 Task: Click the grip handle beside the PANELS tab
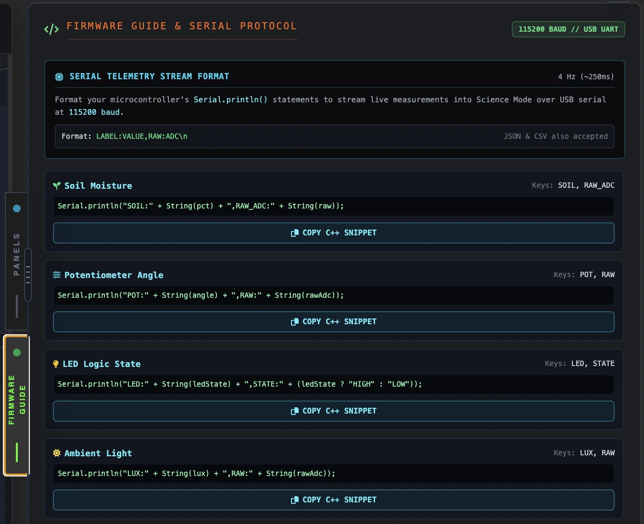point(28,274)
